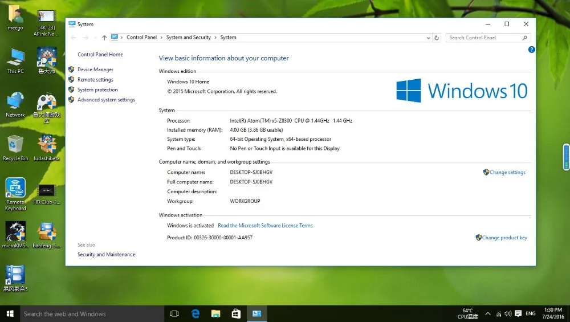Select the Remote Keyboard desktop icon

15,194
